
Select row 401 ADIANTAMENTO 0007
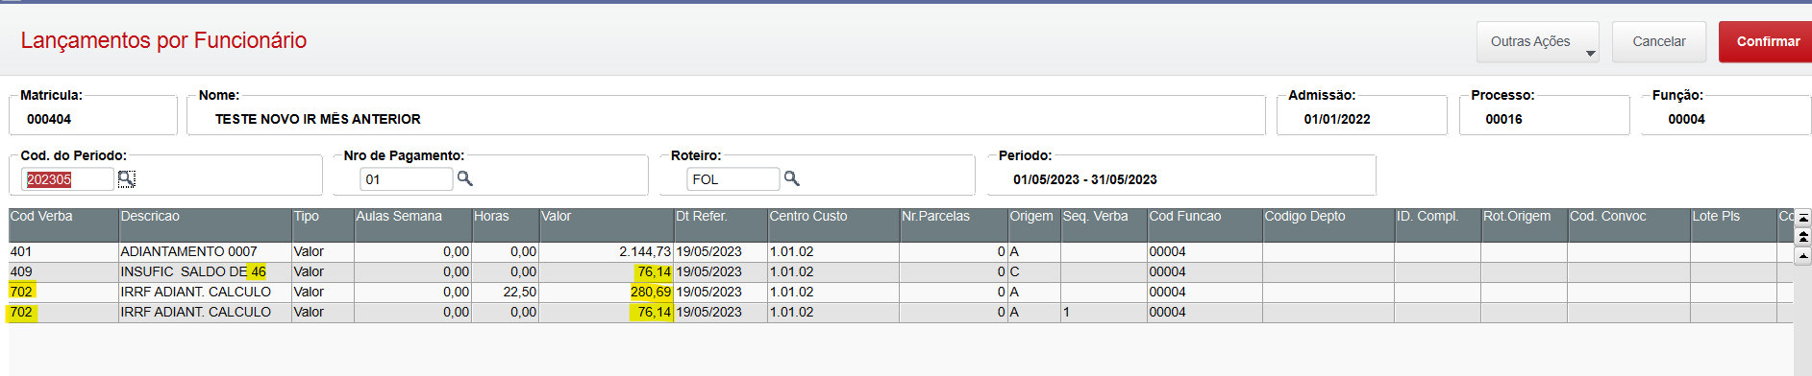pyautogui.click(x=901, y=251)
